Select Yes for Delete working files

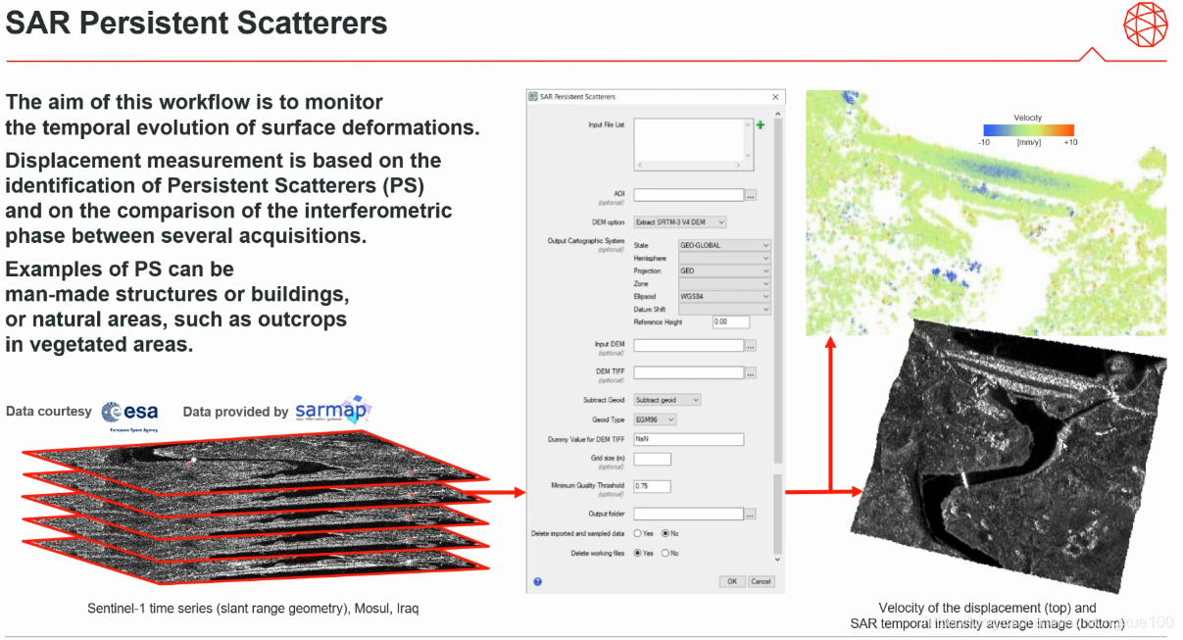[x=638, y=553]
